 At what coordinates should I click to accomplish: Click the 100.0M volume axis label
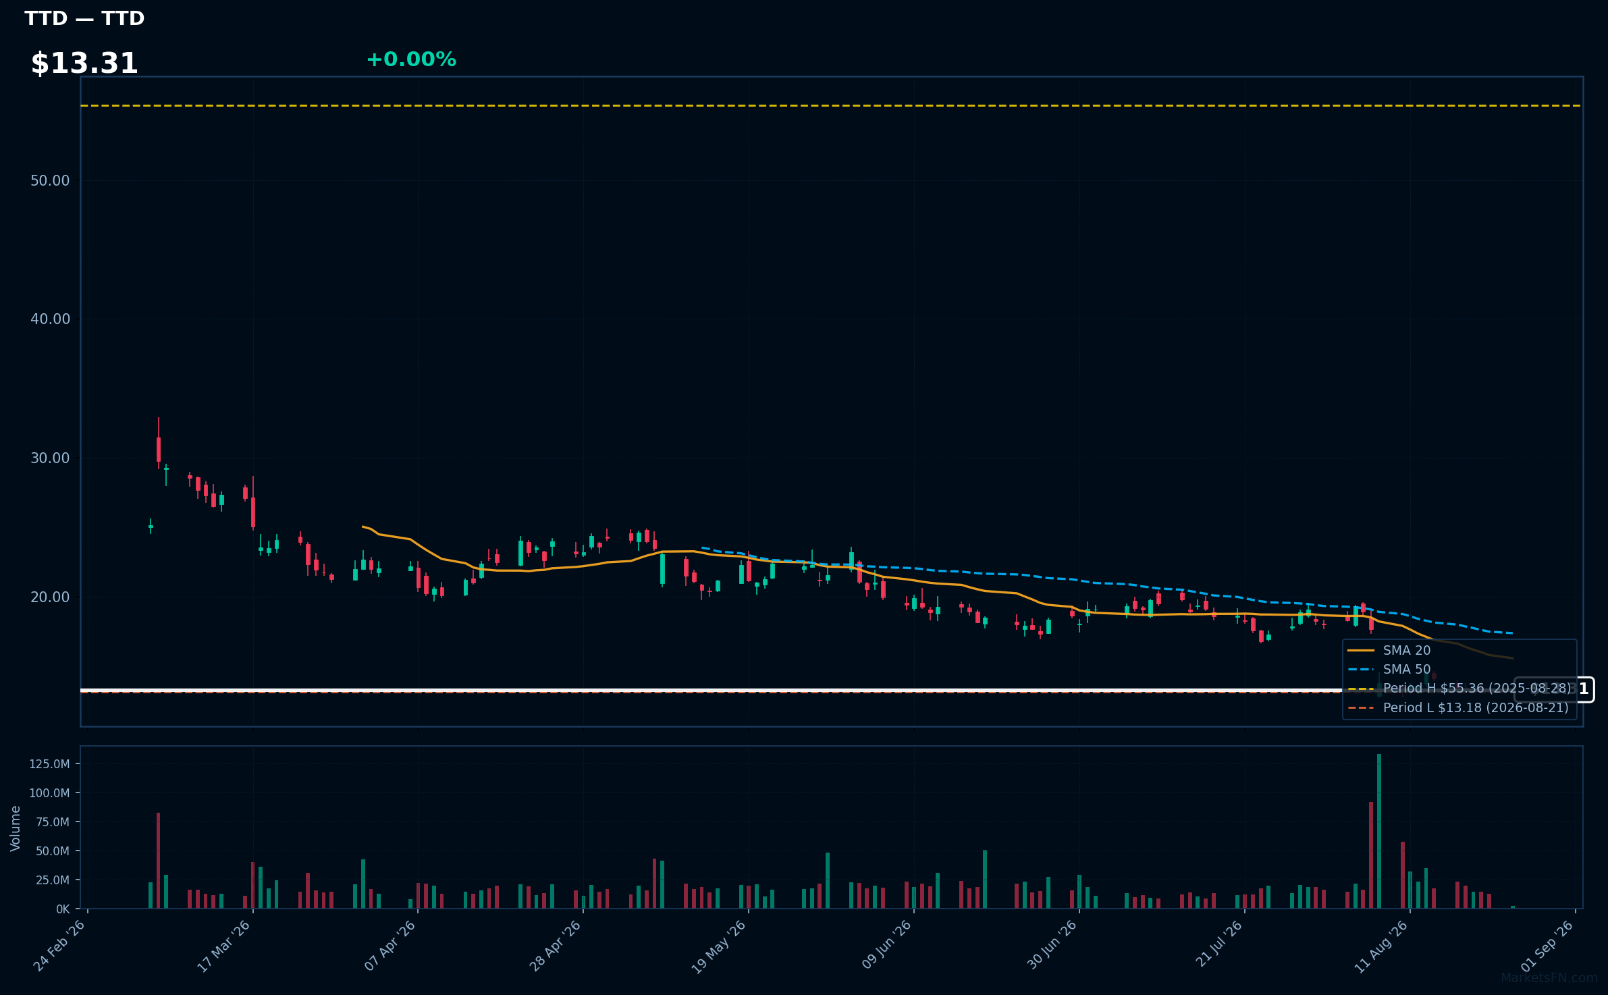(49, 793)
